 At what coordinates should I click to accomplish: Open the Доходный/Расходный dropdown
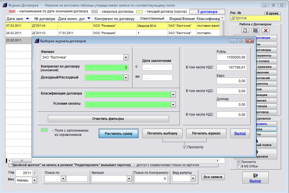point(126,78)
